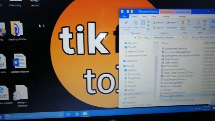Switch to the Home ribbon tab
The image size is (215, 121).
point(134,16)
